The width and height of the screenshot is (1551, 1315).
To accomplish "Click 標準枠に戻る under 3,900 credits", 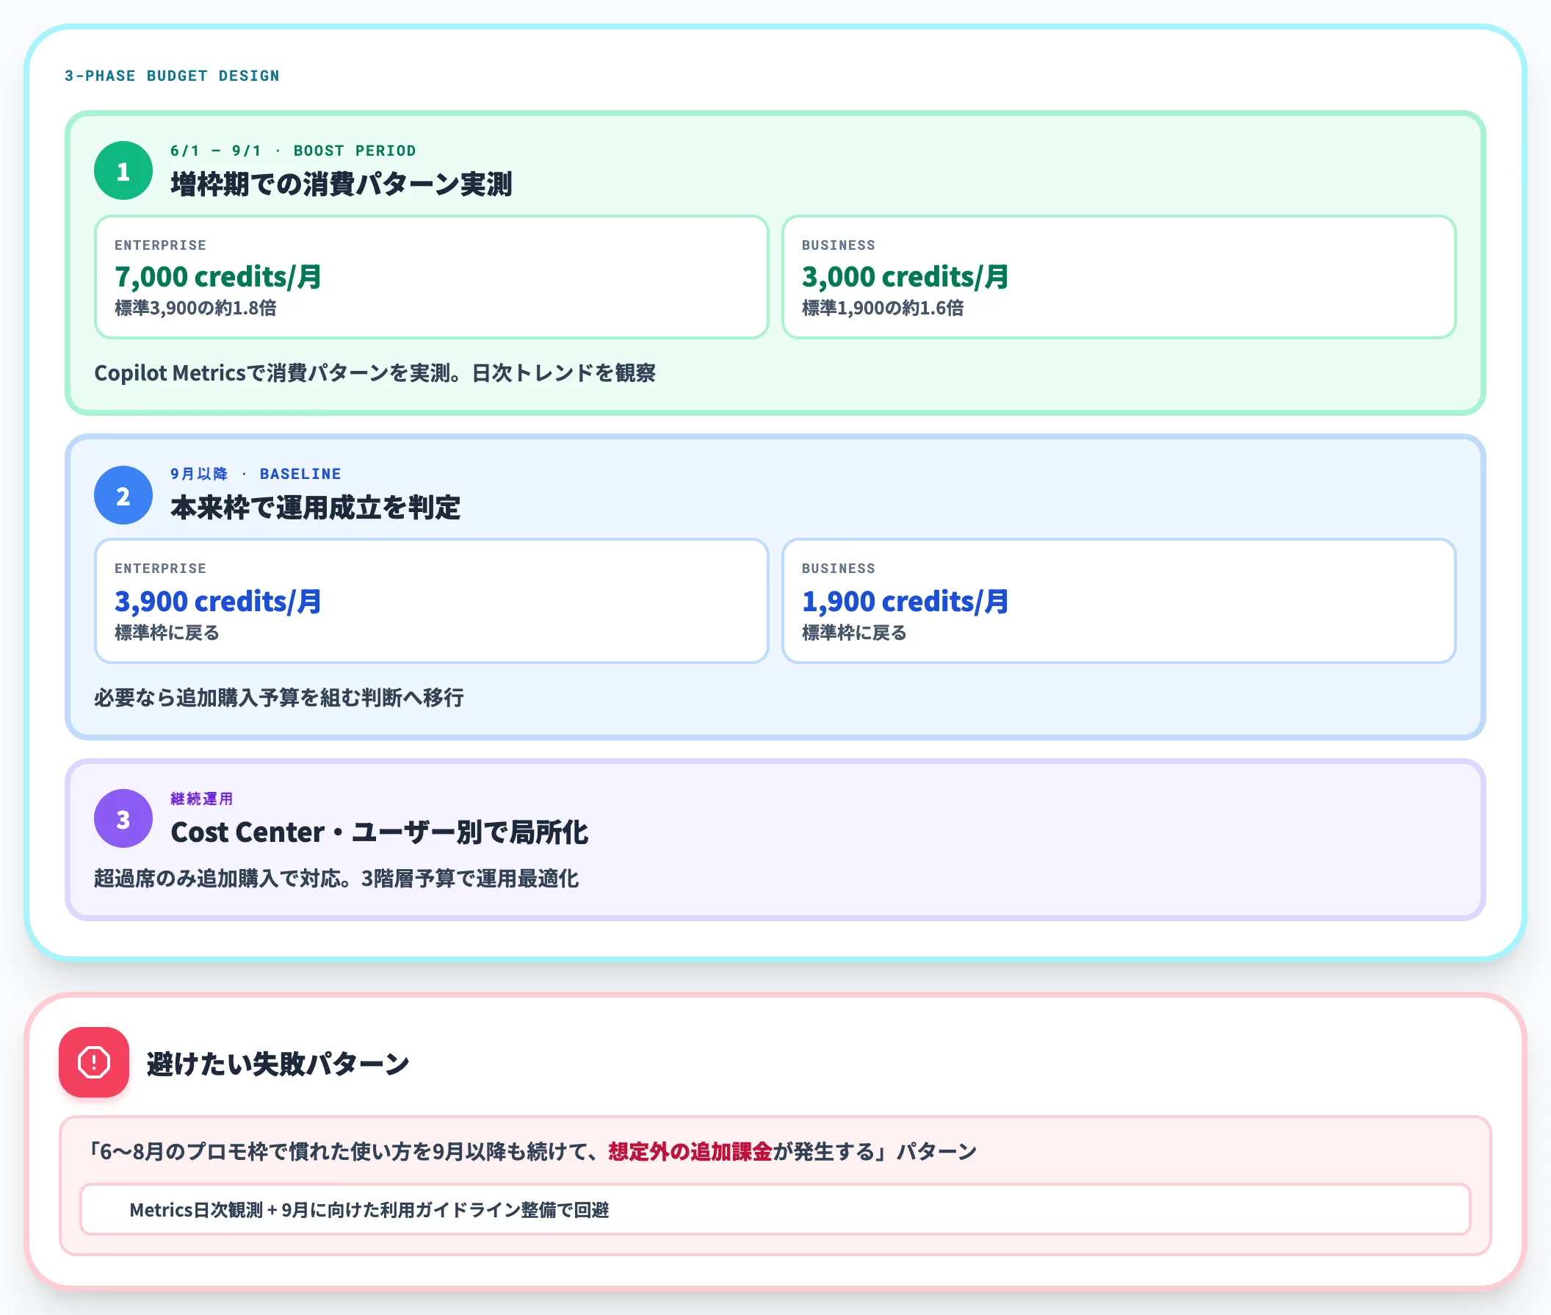I will pyautogui.click(x=167, y=633).
